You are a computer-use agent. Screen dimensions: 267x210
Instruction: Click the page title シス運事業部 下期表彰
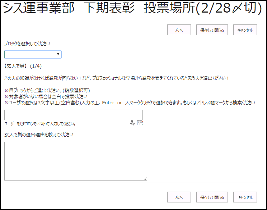tap(69, 8)
